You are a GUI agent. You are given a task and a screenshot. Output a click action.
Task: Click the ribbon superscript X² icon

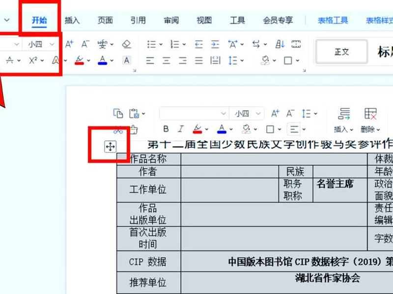click(x=33, y=60)
